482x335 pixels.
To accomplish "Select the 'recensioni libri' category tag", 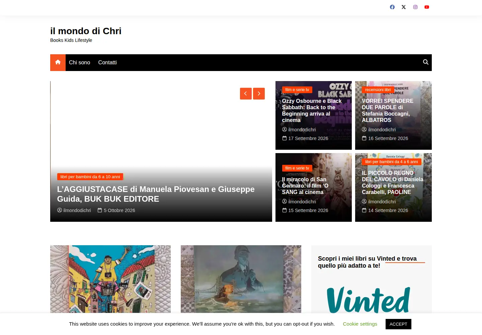I will [378, 90].
